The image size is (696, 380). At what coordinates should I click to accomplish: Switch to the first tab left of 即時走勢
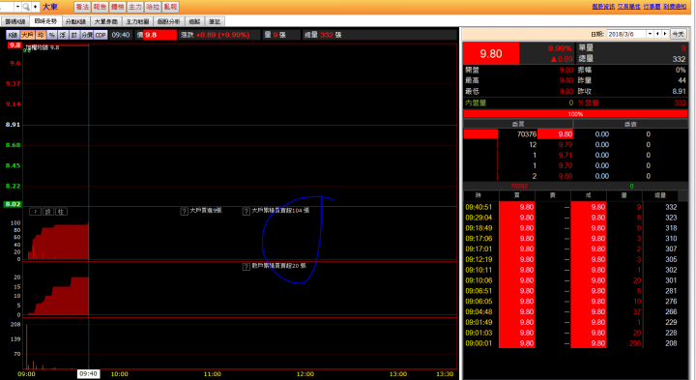tap(15, 21)
